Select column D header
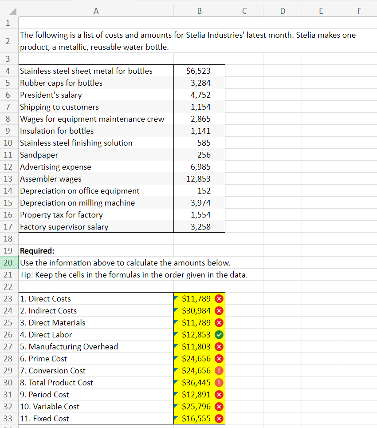Viewport: 377px width, 428px height. 283,11
